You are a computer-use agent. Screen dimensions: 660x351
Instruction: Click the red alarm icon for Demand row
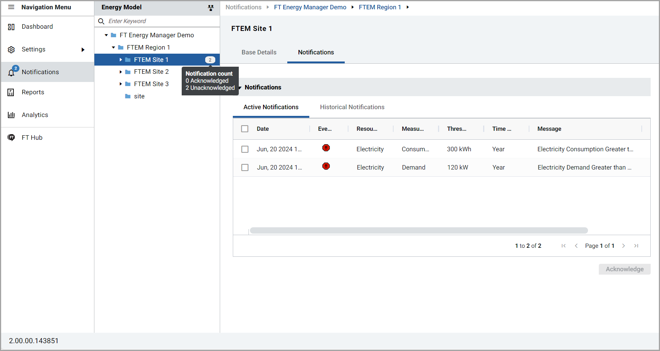(326, 166)
